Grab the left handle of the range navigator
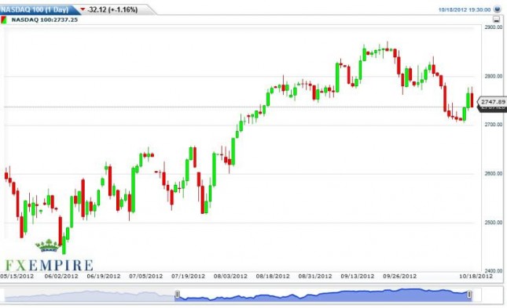Screen dimensions: 507x308 pyautogui.click(x=177, y=294)
